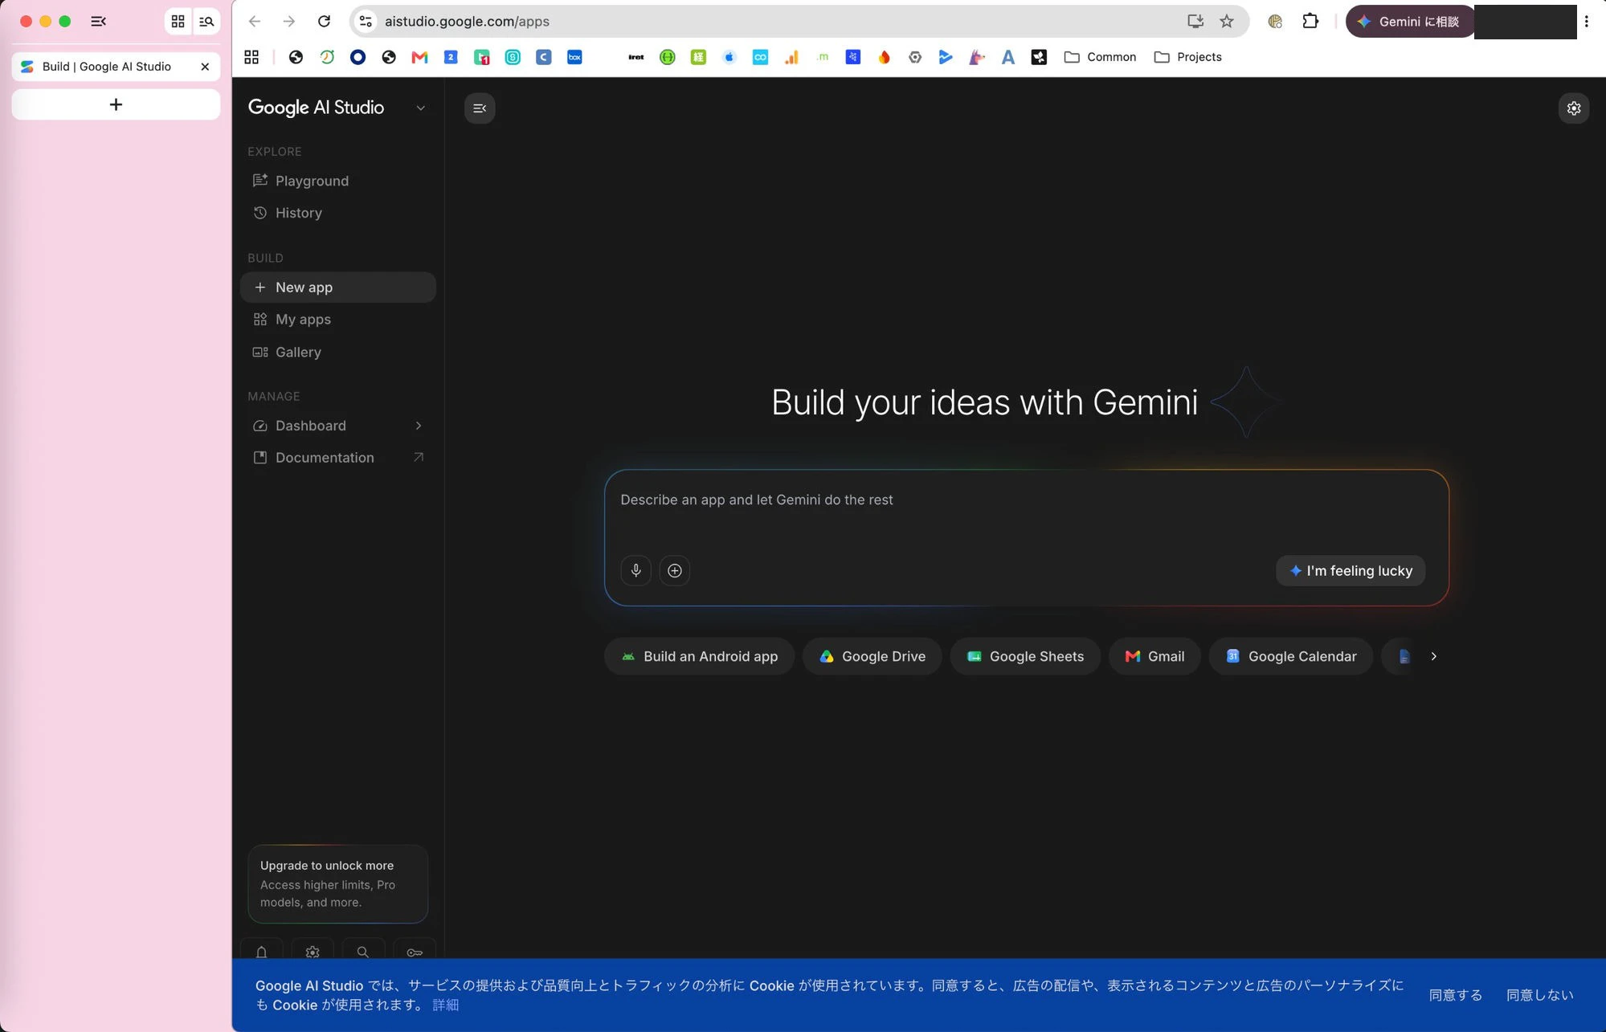Open settings via the top-right gear icon
The image size is (1606, 1032).
click(x=1574, y=108)
